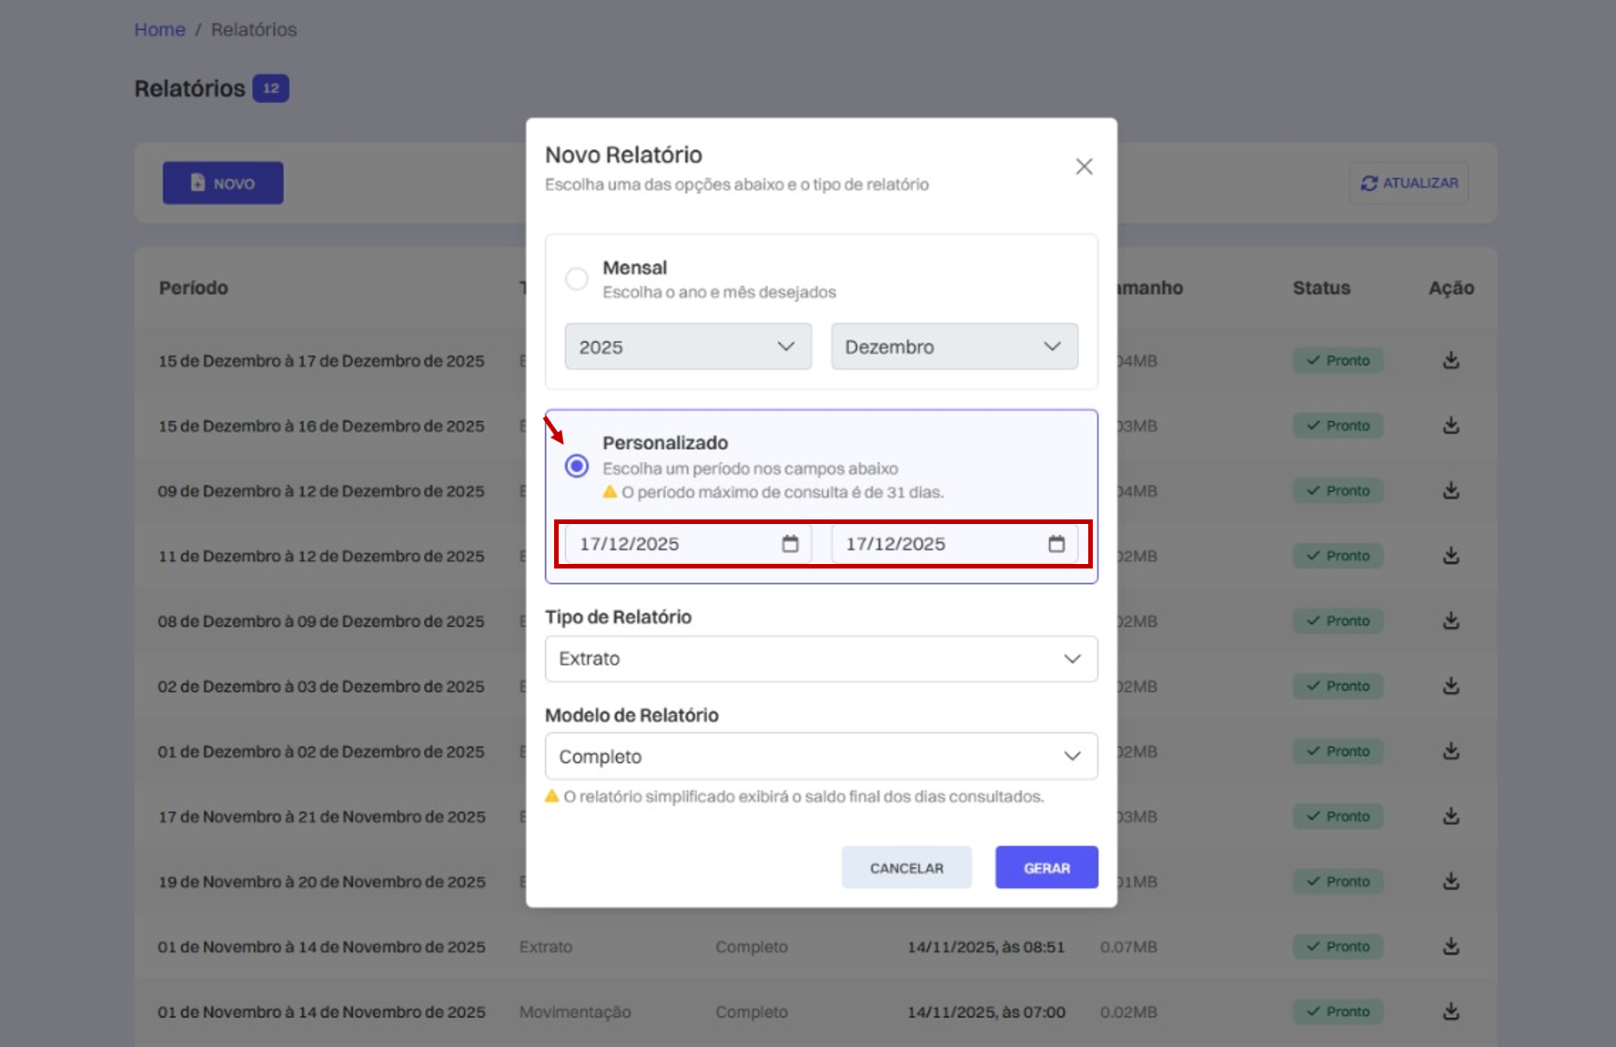Viewport: 1616px width, 1047px height.
Task: Open calendar picker for end date
Action: pos(1056,544)
